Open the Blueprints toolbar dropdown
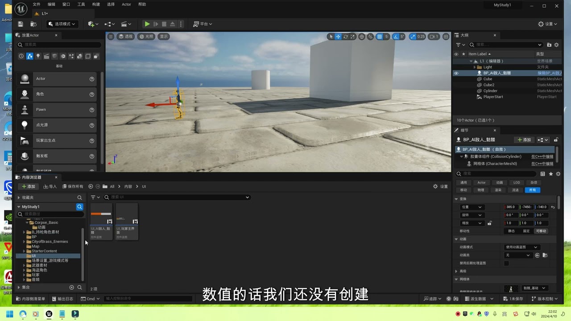The height and width of the screenshot is (321, 571). pyautogui.click(x=109, y=24)
